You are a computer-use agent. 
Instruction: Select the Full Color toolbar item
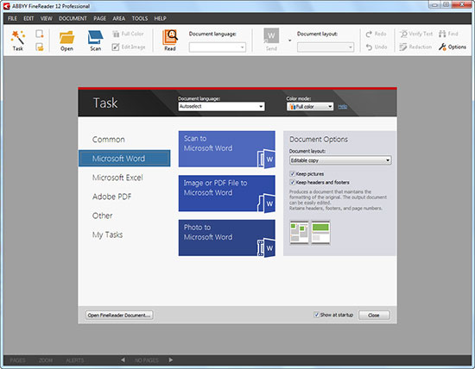128,34
